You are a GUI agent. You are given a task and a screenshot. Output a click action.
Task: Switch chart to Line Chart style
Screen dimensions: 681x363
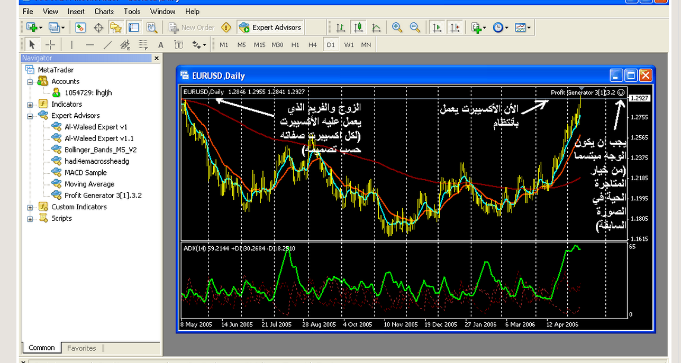(376, 27)
